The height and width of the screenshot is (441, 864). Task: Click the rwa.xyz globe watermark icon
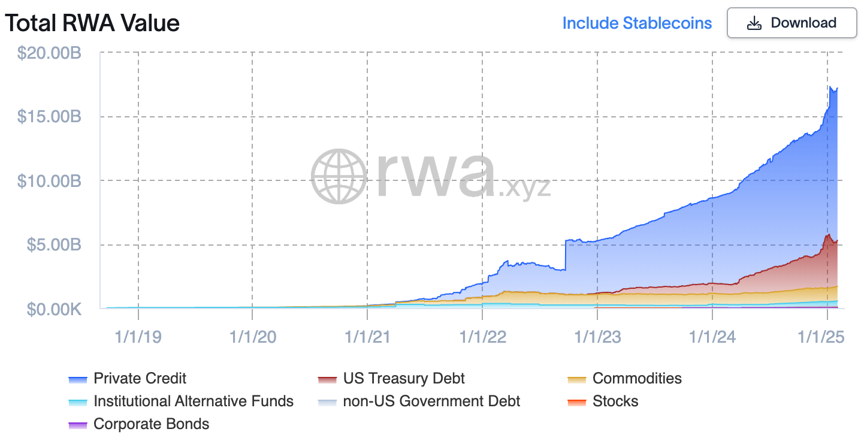pyautogui.click(x=339, y=176)
